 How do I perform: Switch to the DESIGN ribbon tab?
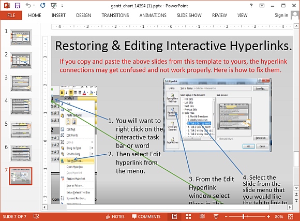84,16
